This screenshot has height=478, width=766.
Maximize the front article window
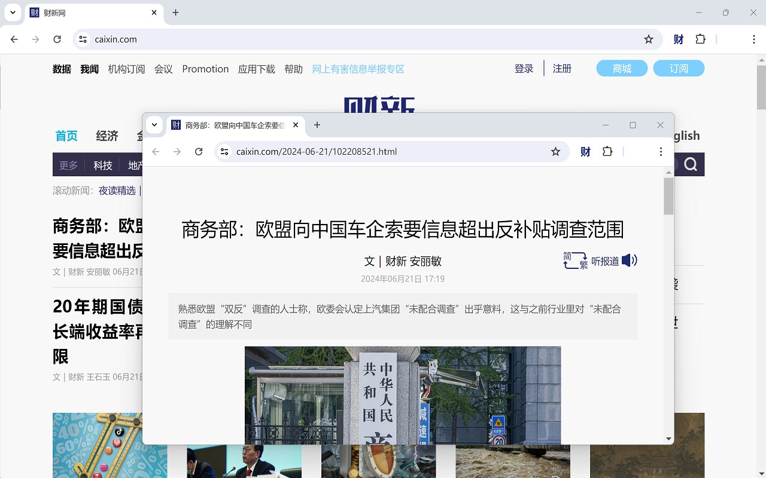633,125
